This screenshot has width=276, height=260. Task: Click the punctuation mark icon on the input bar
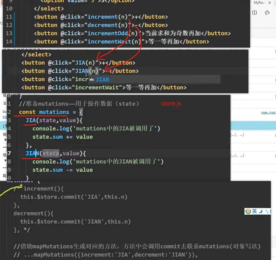266,212
